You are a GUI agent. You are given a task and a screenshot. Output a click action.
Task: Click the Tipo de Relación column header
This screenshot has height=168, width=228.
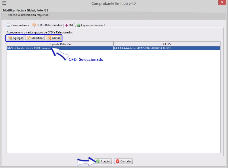[60, 44]
